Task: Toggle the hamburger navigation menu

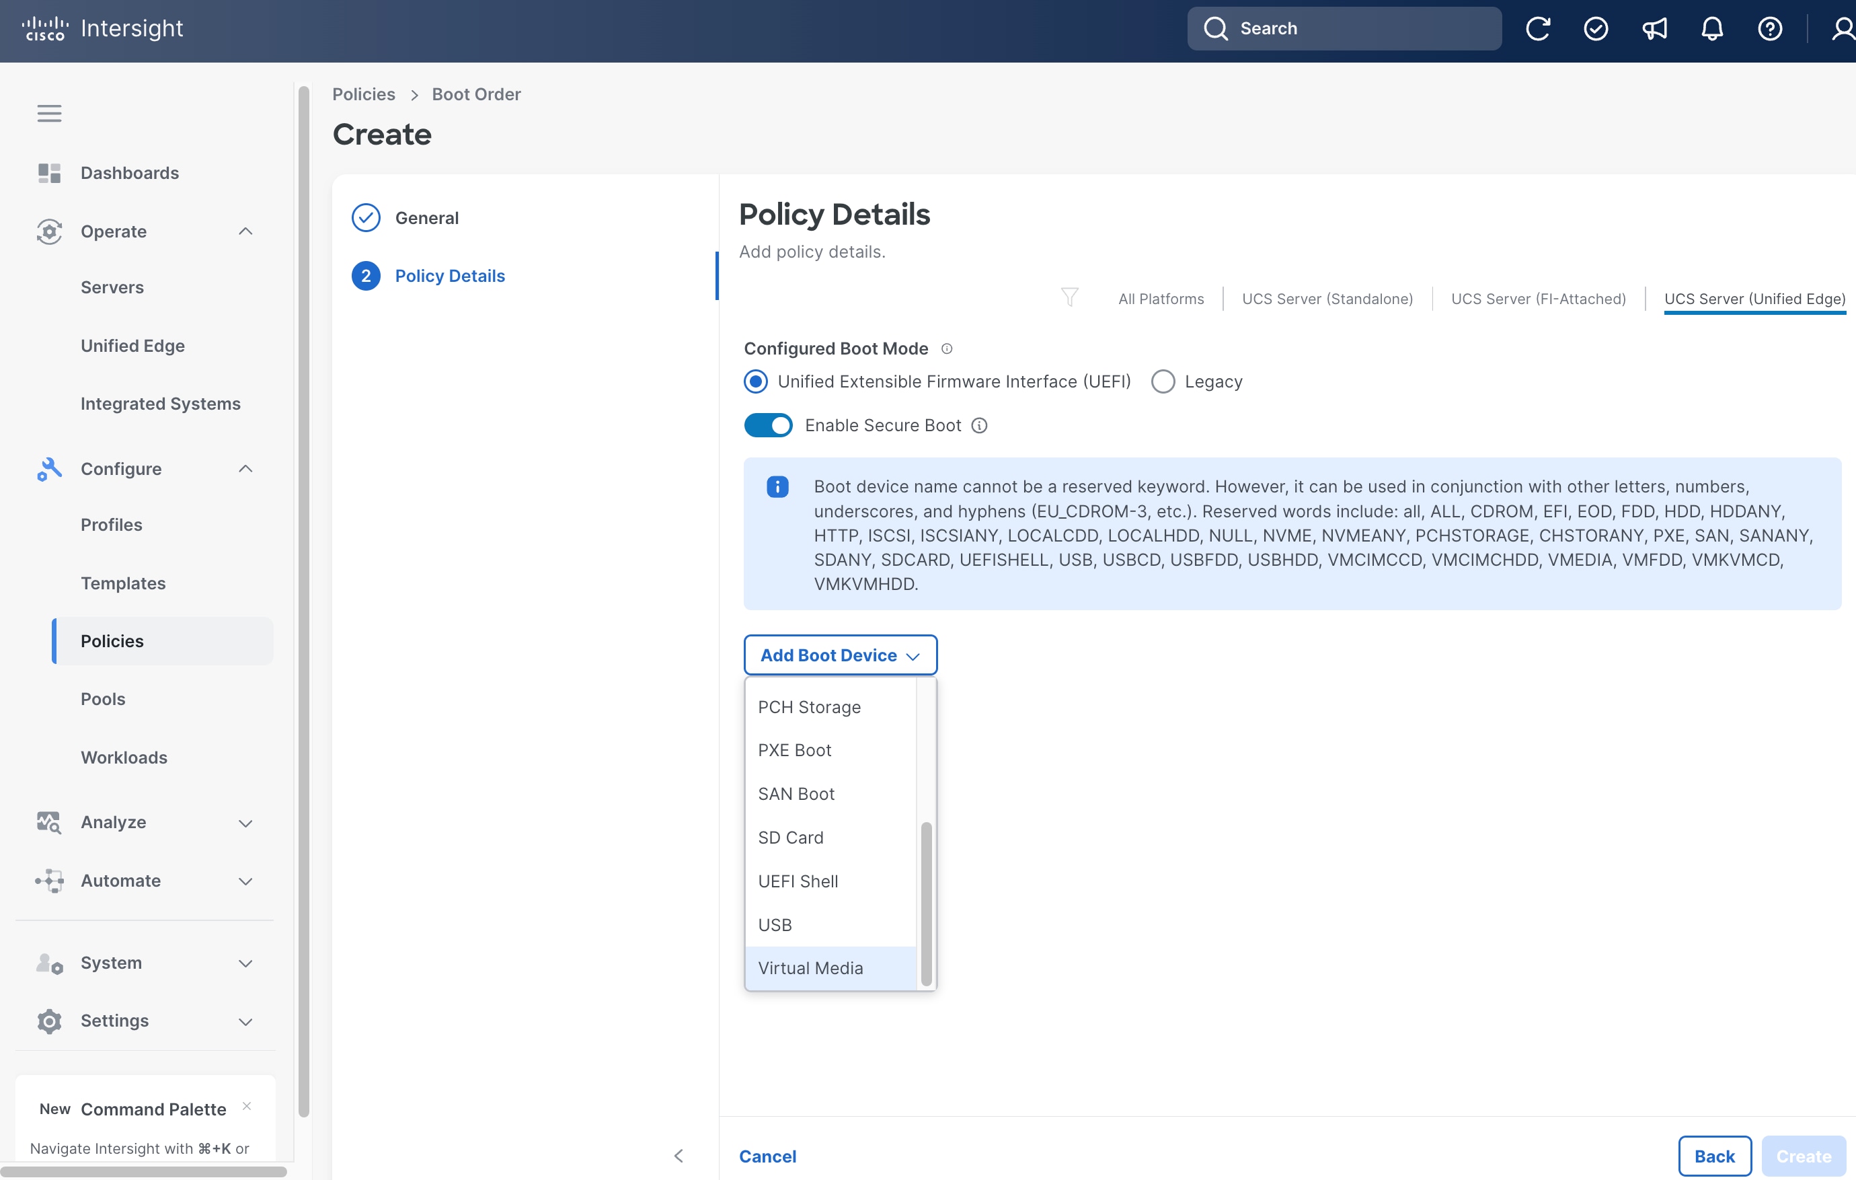Action: pyautogui.click(x=49, y=114)
